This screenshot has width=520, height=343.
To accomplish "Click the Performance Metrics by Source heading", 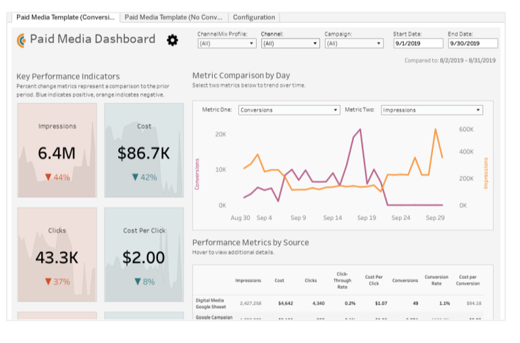I will pyautogui.click(x=251, y=242).
